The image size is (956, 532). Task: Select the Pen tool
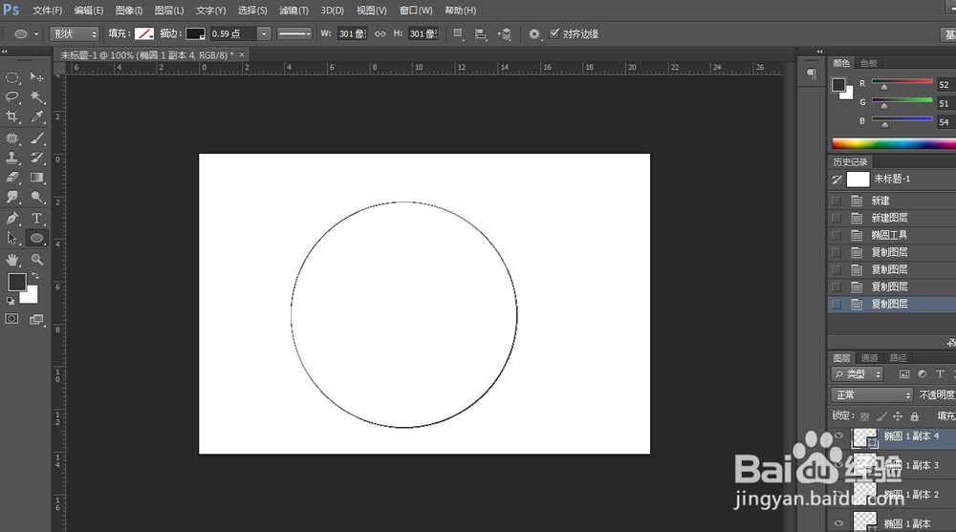click(12, 218)
